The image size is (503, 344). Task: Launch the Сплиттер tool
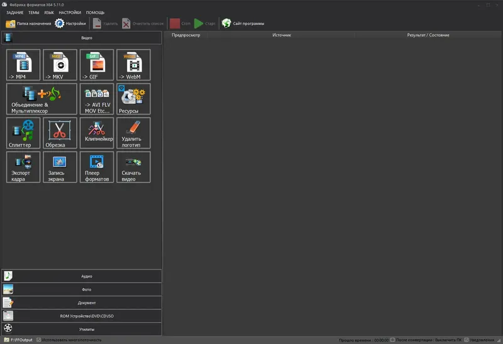tap(23, 133)
